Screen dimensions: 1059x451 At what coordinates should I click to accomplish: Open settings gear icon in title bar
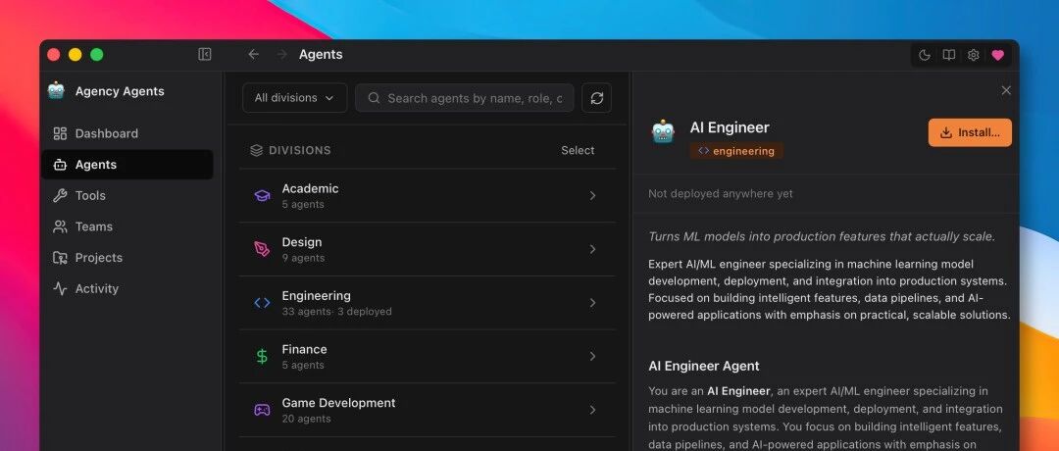pyautogui.click(x=974, y=55)
